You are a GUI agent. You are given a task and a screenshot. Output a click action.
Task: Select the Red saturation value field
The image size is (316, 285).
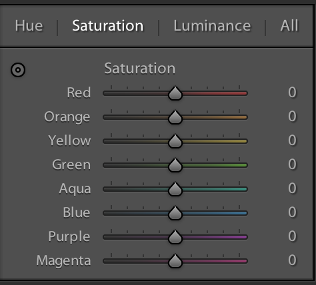[292, 93]
